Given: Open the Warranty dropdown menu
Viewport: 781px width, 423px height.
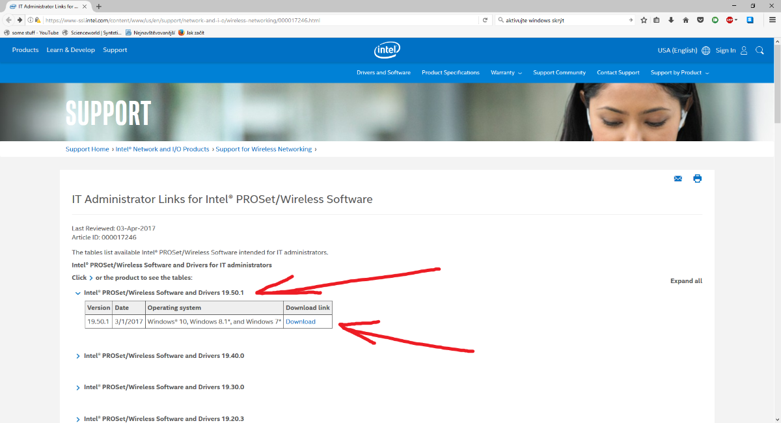Looking at the screenshot, I should (x=506, y=73).
